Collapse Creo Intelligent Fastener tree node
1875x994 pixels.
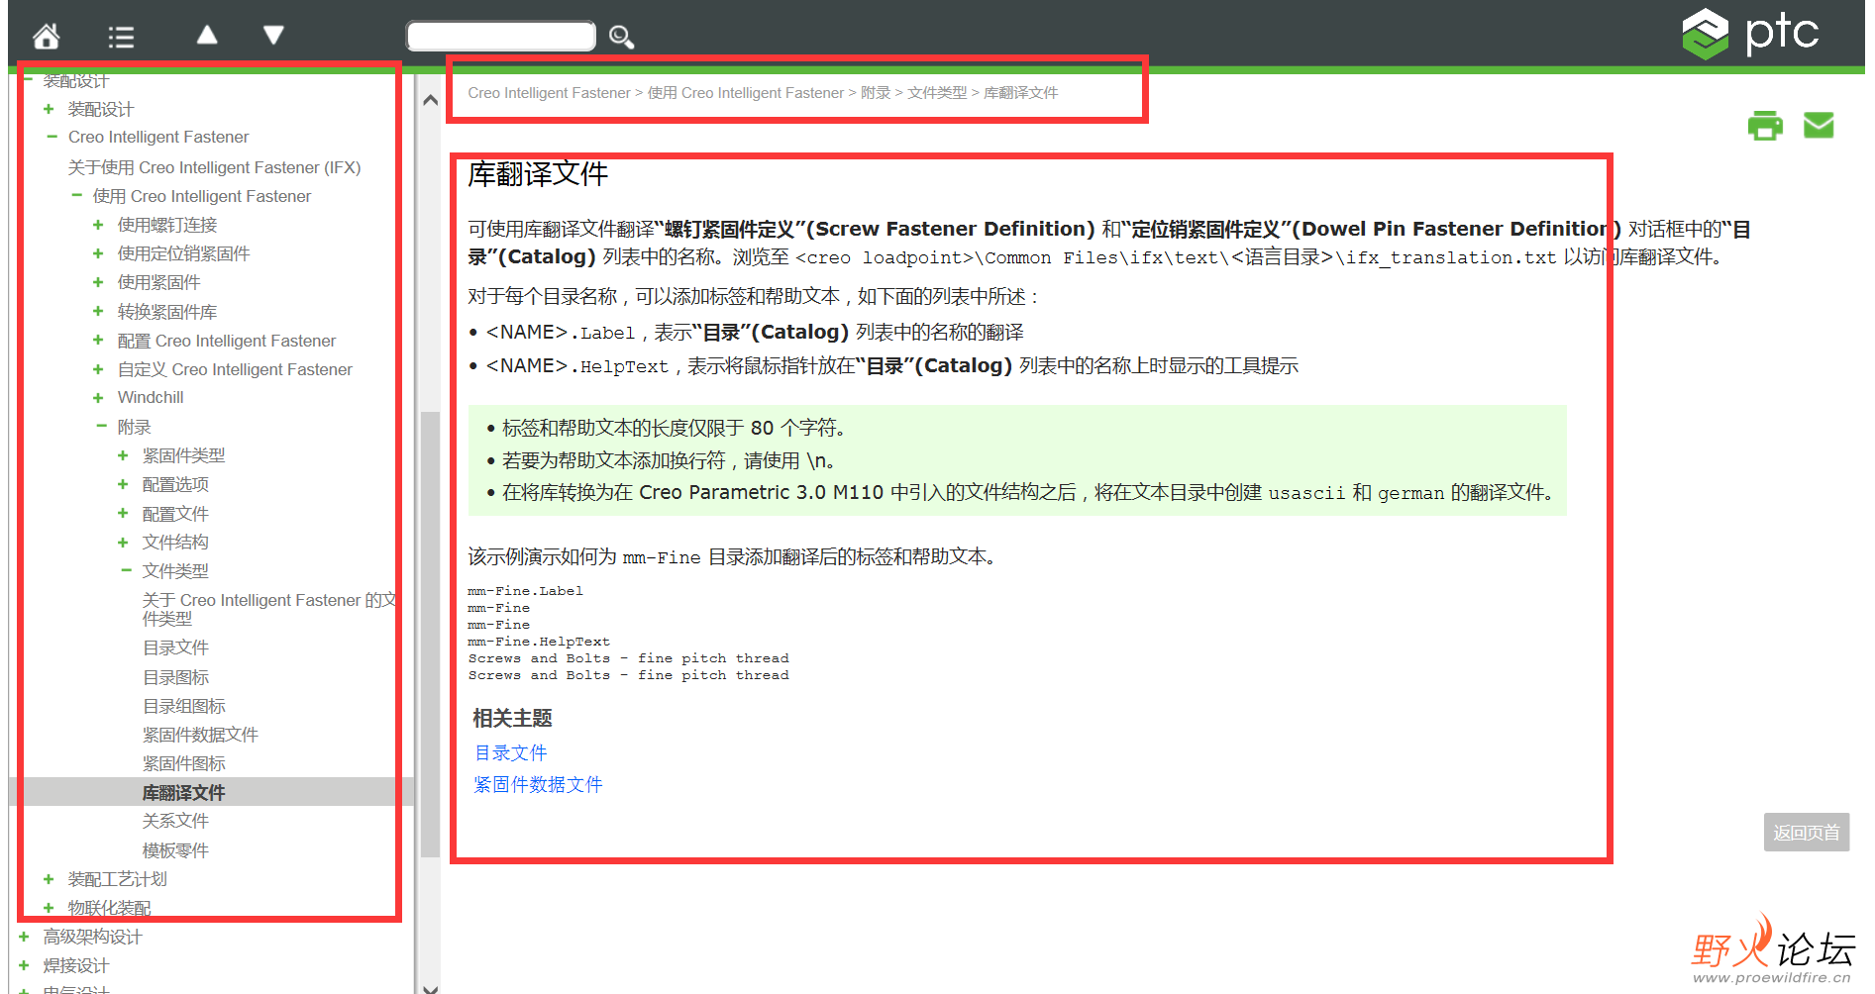52,137
